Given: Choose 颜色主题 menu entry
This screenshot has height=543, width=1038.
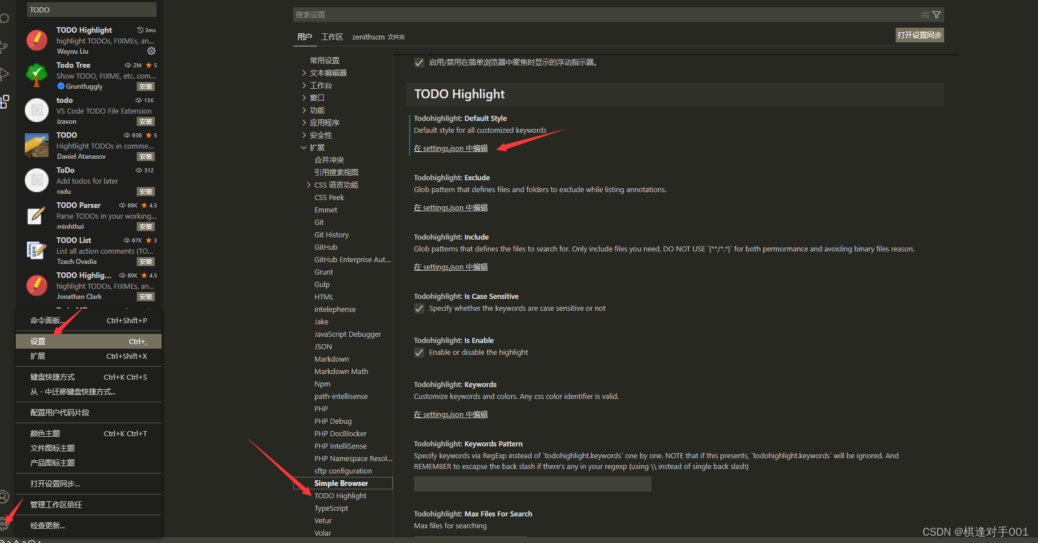Looking at the screenshot, I should click(x=89, y=433).
